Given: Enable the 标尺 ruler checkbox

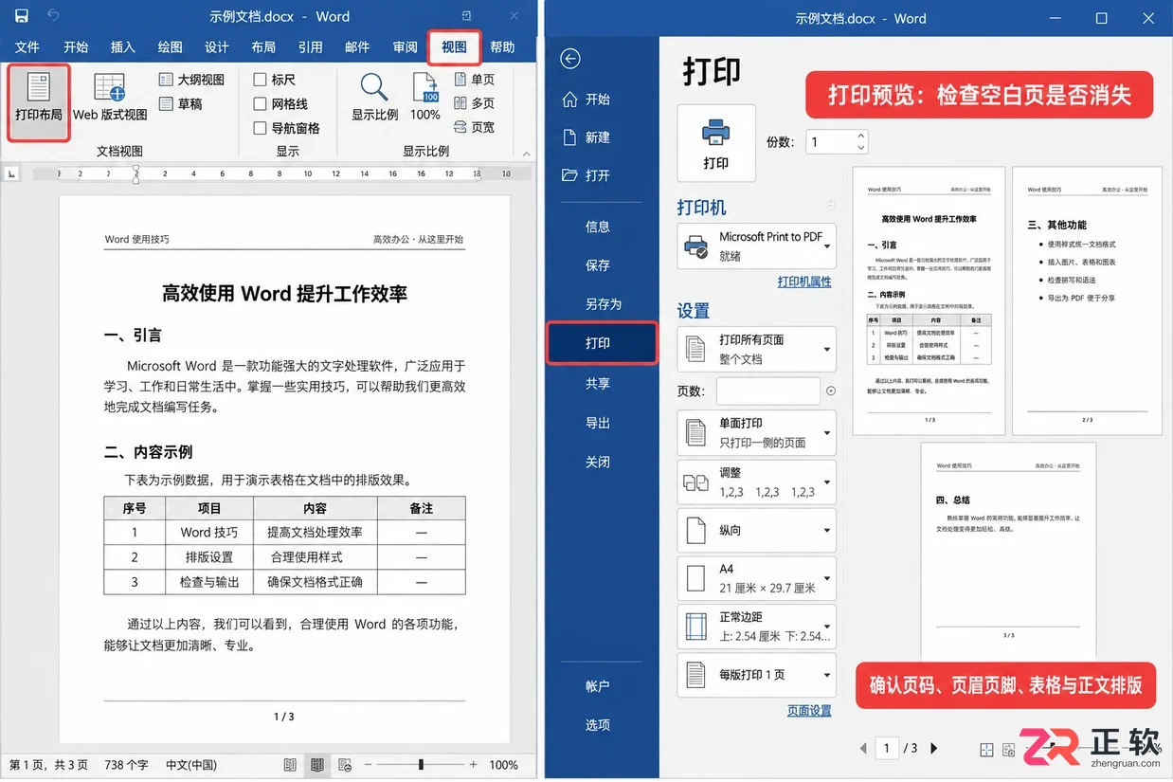Looking at the screenshot, I should pos(261,80).
